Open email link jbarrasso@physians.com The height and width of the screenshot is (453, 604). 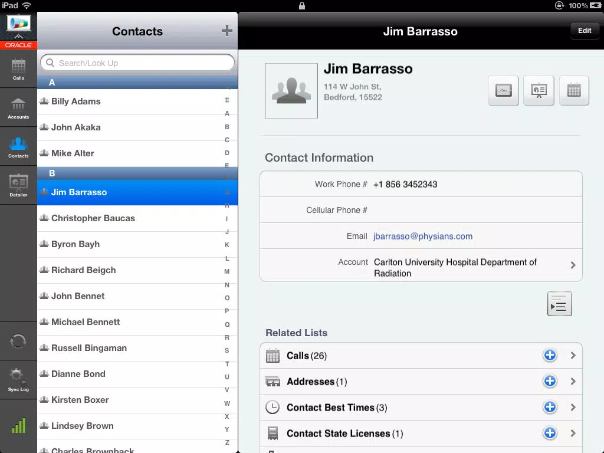tap(422, 236)
